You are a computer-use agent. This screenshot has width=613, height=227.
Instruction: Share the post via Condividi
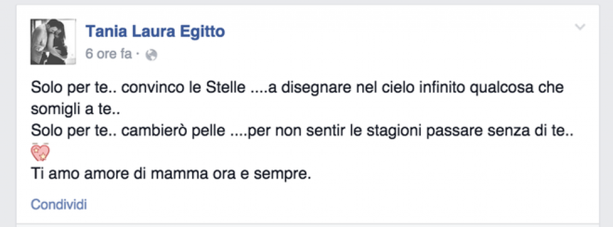pos(59,204)
